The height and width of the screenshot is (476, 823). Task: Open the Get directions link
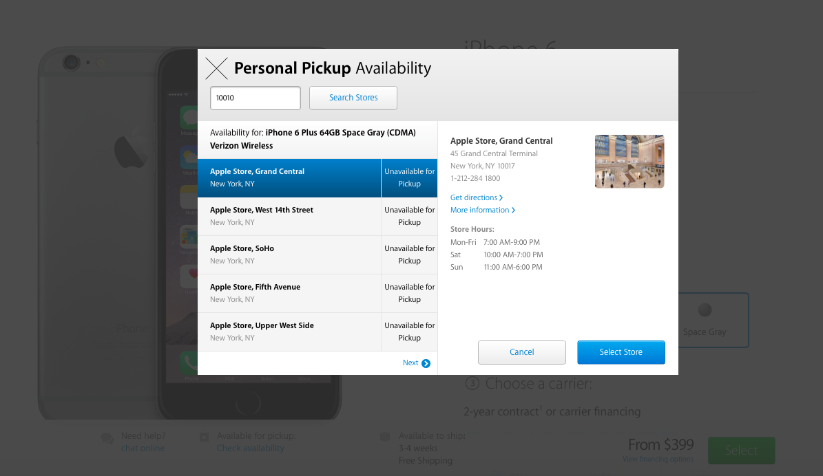[x=476, y=198]
